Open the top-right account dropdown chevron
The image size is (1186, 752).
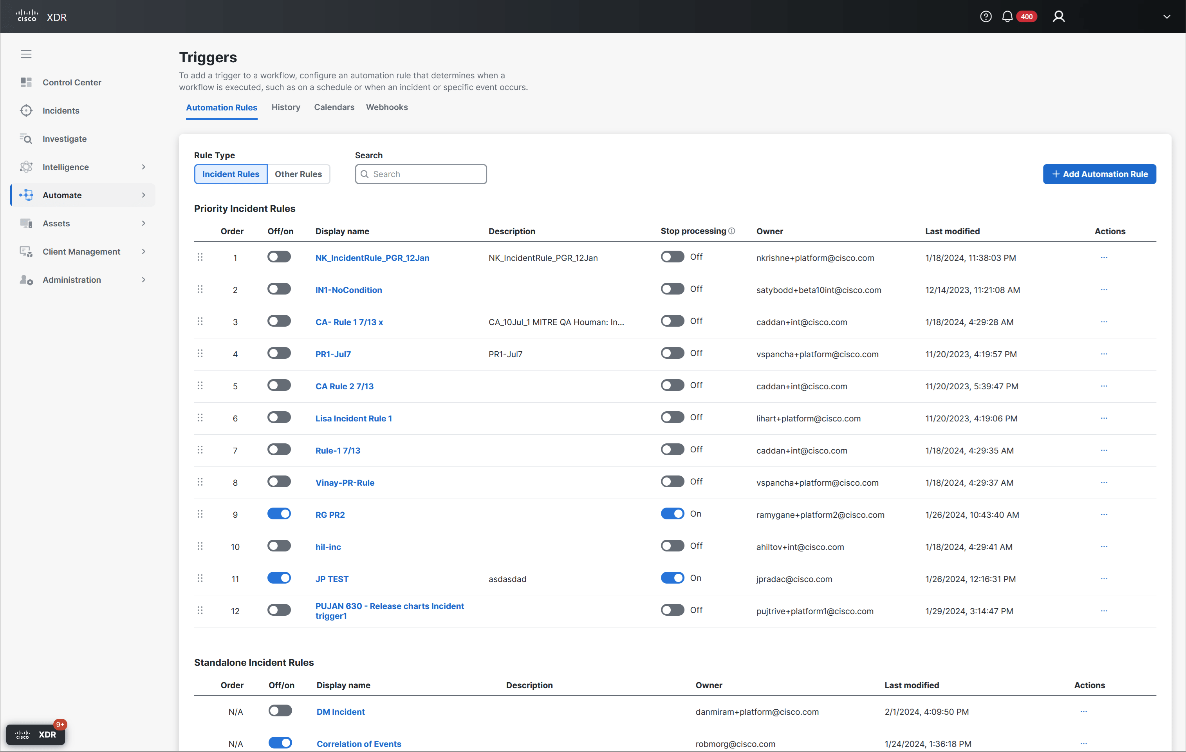pos(1166,17)
